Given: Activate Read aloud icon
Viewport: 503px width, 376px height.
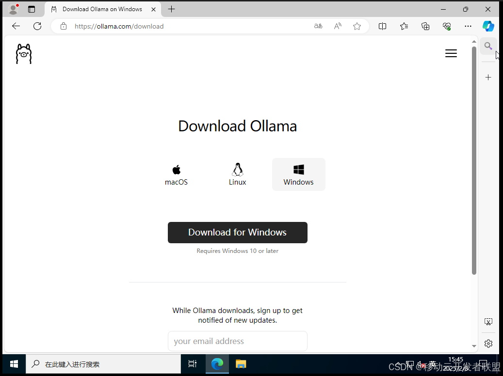Looking at the screenshot, I should coord(338,26).
